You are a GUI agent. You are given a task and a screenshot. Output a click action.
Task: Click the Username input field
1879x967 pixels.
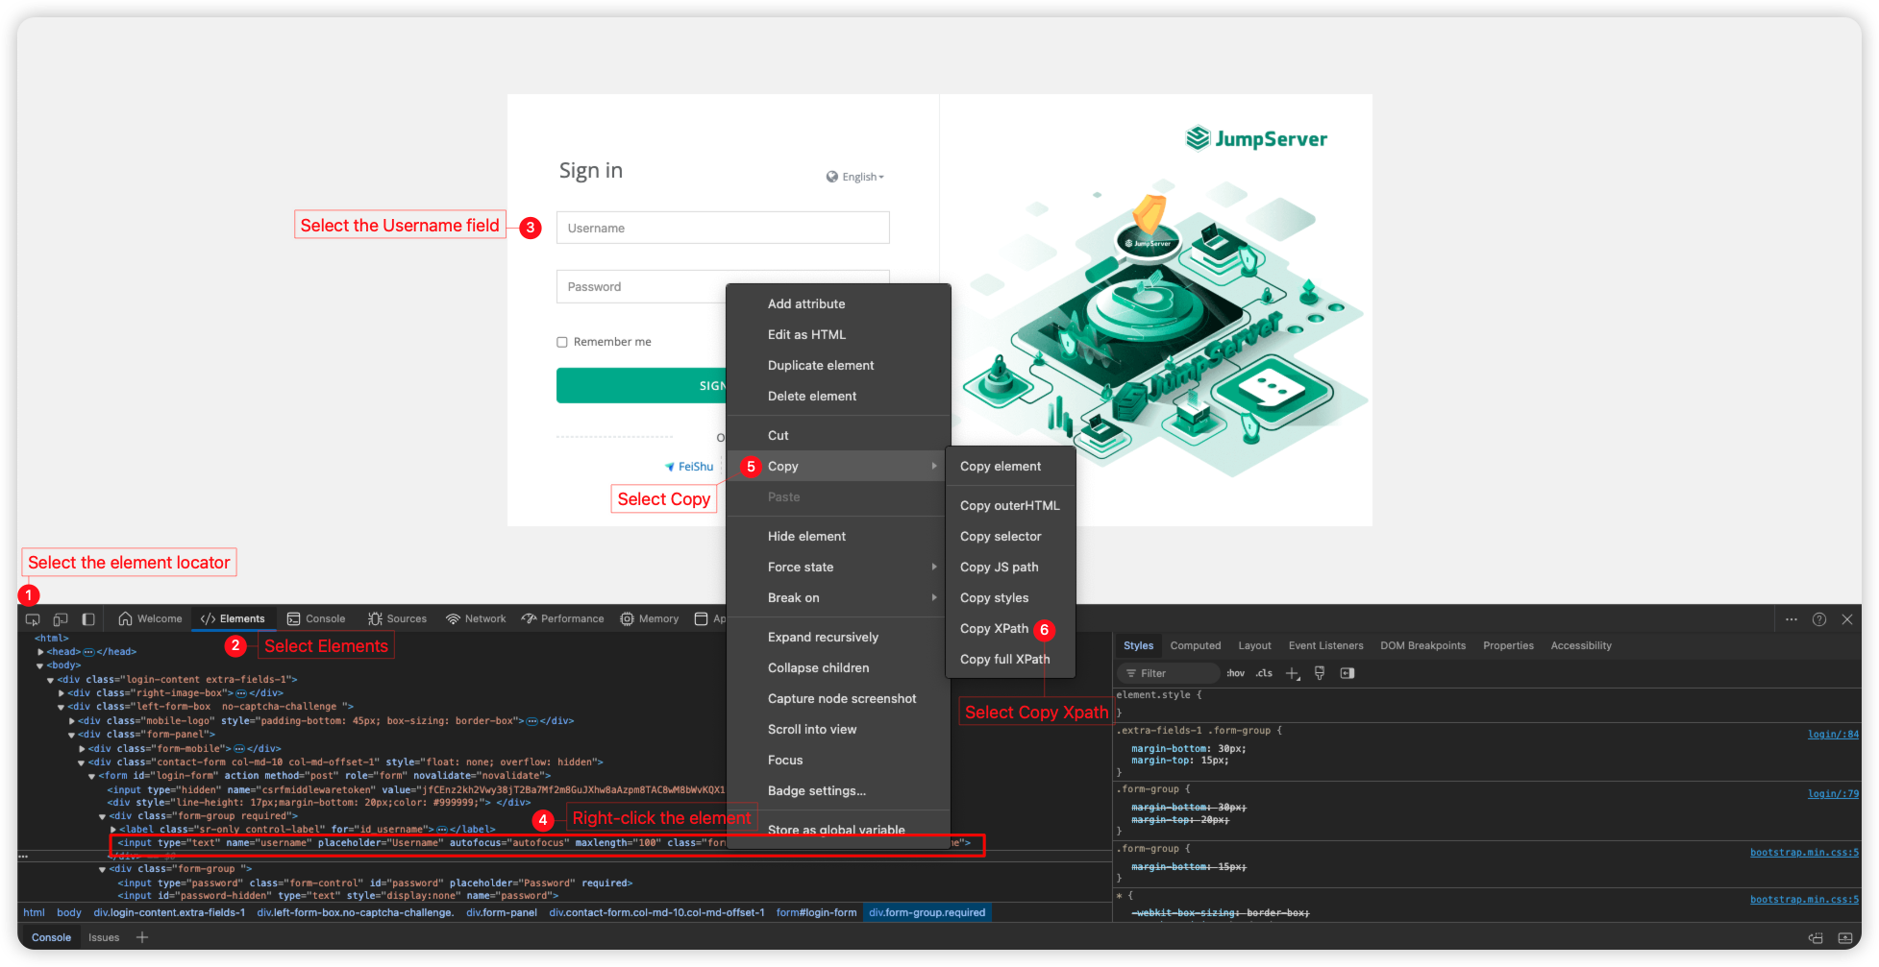(x=723, y=228)
